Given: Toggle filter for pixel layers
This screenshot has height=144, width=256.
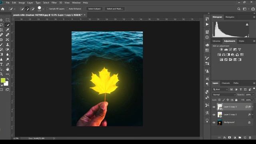Looking at the screenshot, I should point(231,90).
